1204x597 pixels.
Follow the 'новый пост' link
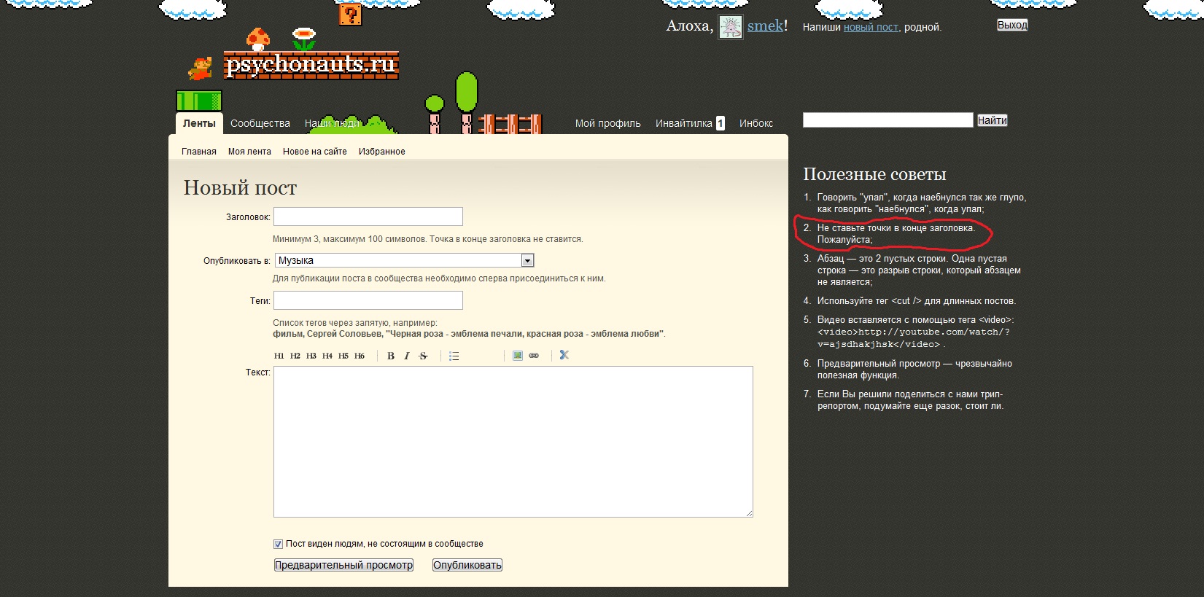(871, 27)
